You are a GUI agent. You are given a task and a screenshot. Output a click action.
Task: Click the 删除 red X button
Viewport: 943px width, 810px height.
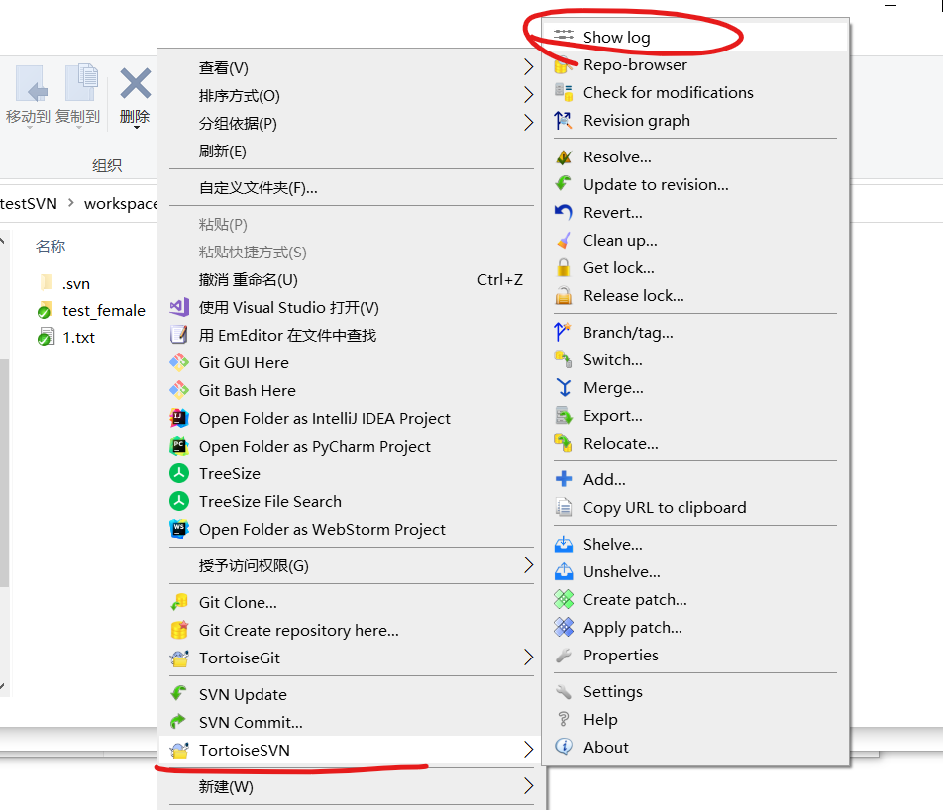coord(136,83)
